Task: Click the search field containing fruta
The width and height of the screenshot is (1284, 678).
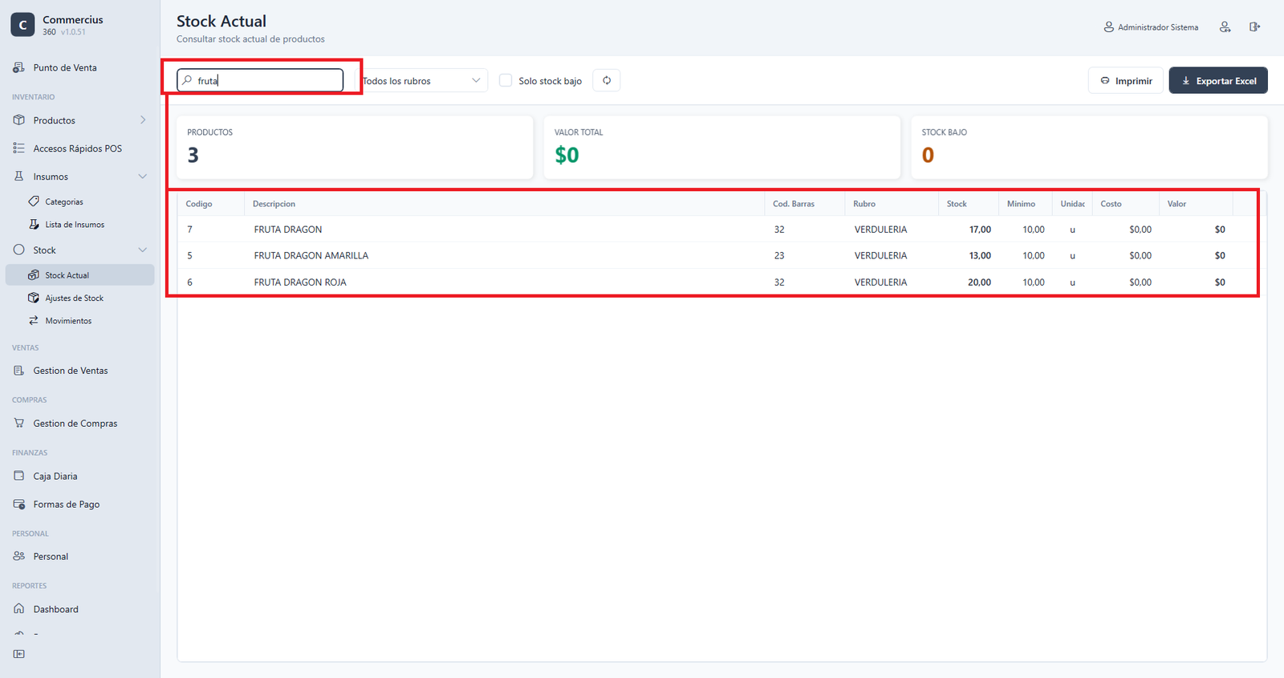Action: point(260,80)
